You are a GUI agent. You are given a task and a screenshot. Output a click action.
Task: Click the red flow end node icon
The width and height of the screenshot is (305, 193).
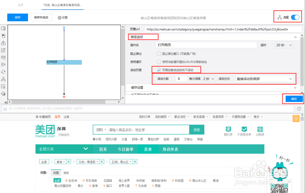[x=64, y=97]
